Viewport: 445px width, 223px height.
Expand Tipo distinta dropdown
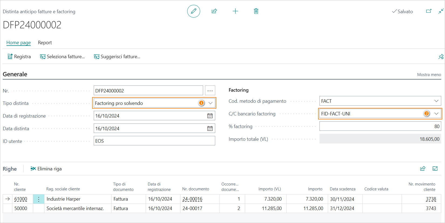(x=210, y=103)
